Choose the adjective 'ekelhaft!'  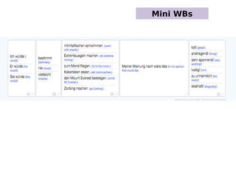pyautogui.click(x=197, y=86)
